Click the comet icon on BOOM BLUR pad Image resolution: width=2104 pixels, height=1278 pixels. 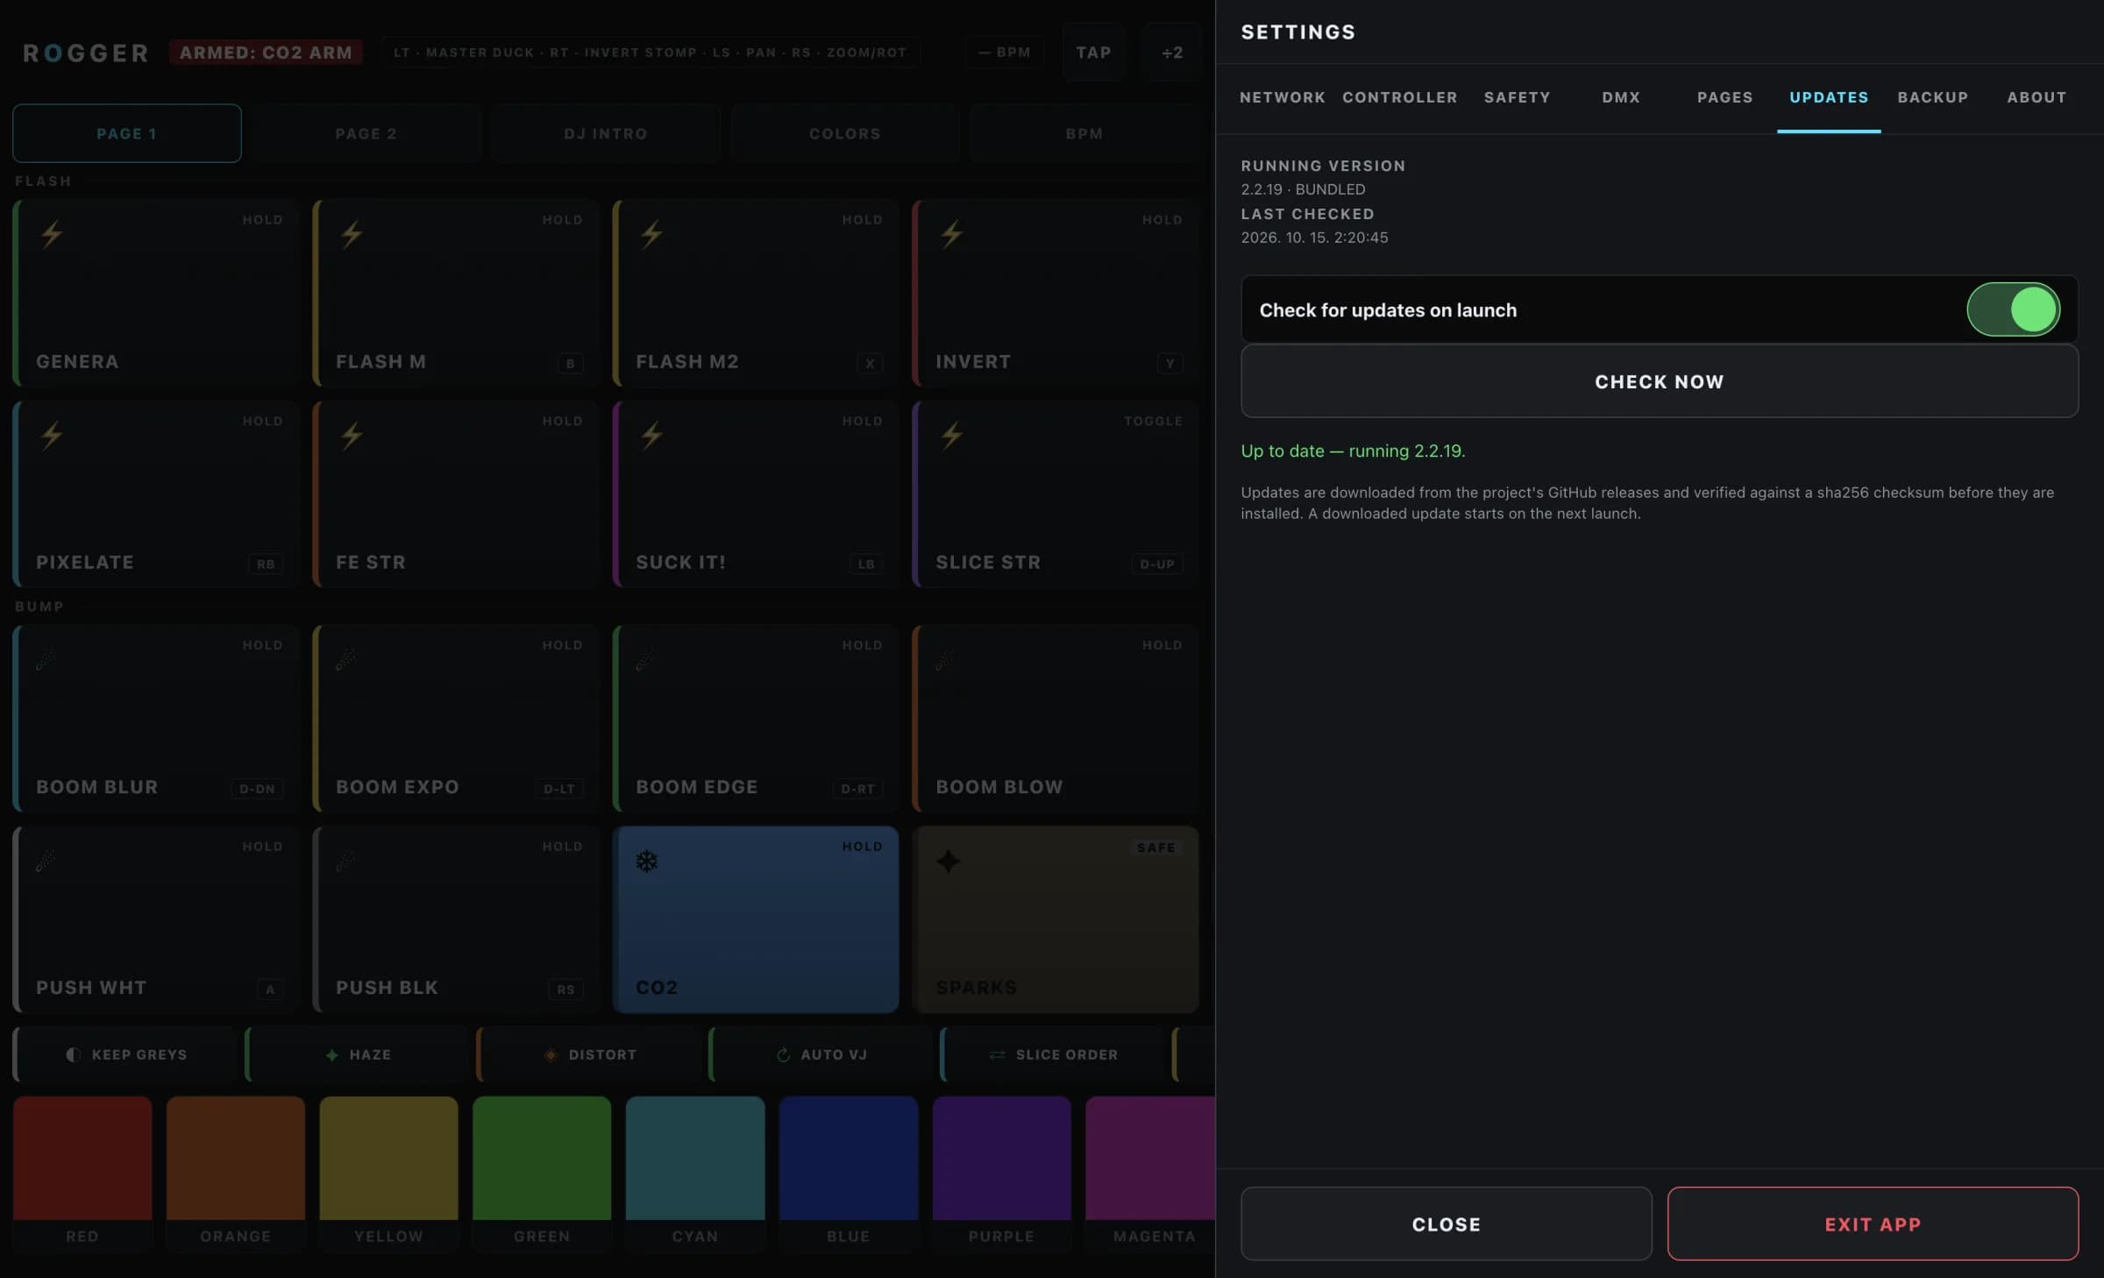(46, 659)
